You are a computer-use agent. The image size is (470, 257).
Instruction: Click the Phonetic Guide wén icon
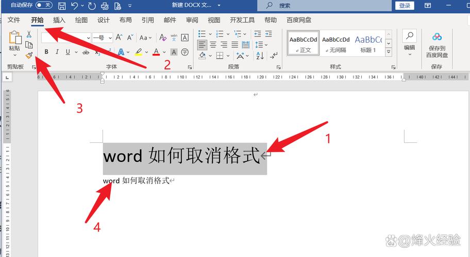(x=174, y=38)
